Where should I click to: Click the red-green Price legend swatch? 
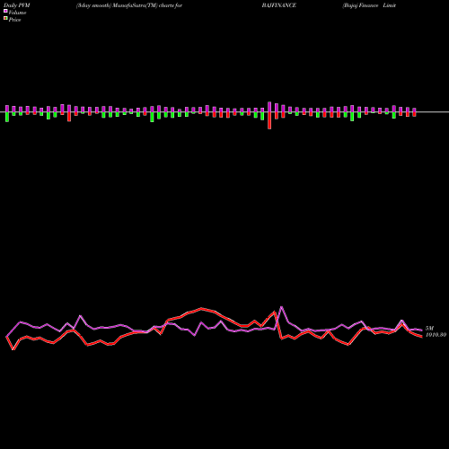(x=5, y=19)
